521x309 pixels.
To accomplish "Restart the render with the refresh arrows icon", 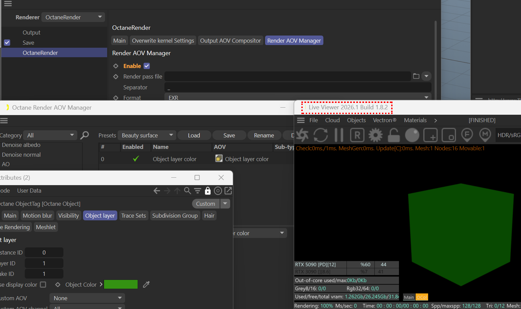I will coord(320,135).
